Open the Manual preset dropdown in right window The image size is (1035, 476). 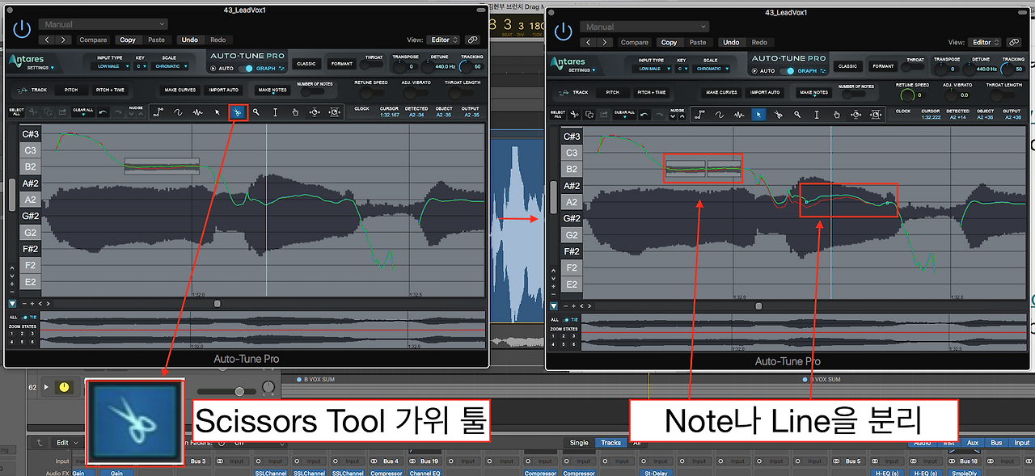644,27
